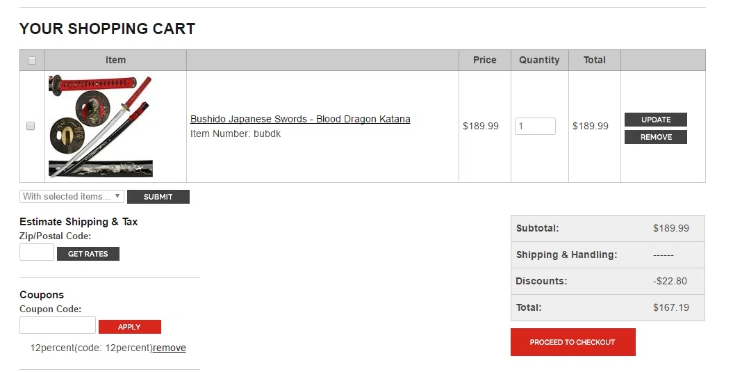Click the Total column header

pos(595,60)
